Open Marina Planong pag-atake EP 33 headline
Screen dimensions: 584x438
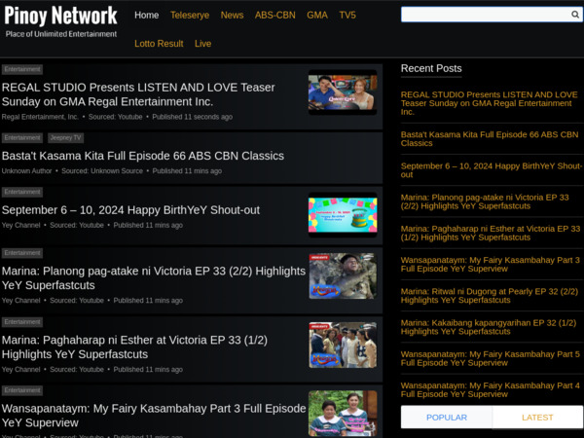[x=154, y=277]
